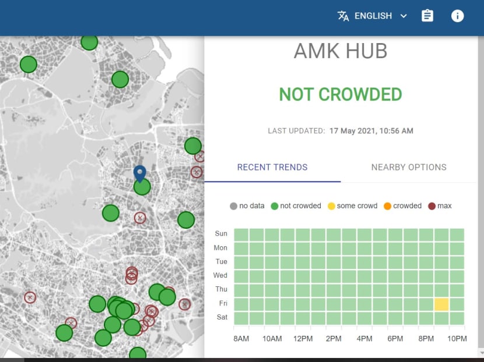Click the '6PM' axis label
The image size is (484, 362).
click(x=395, y=339)
